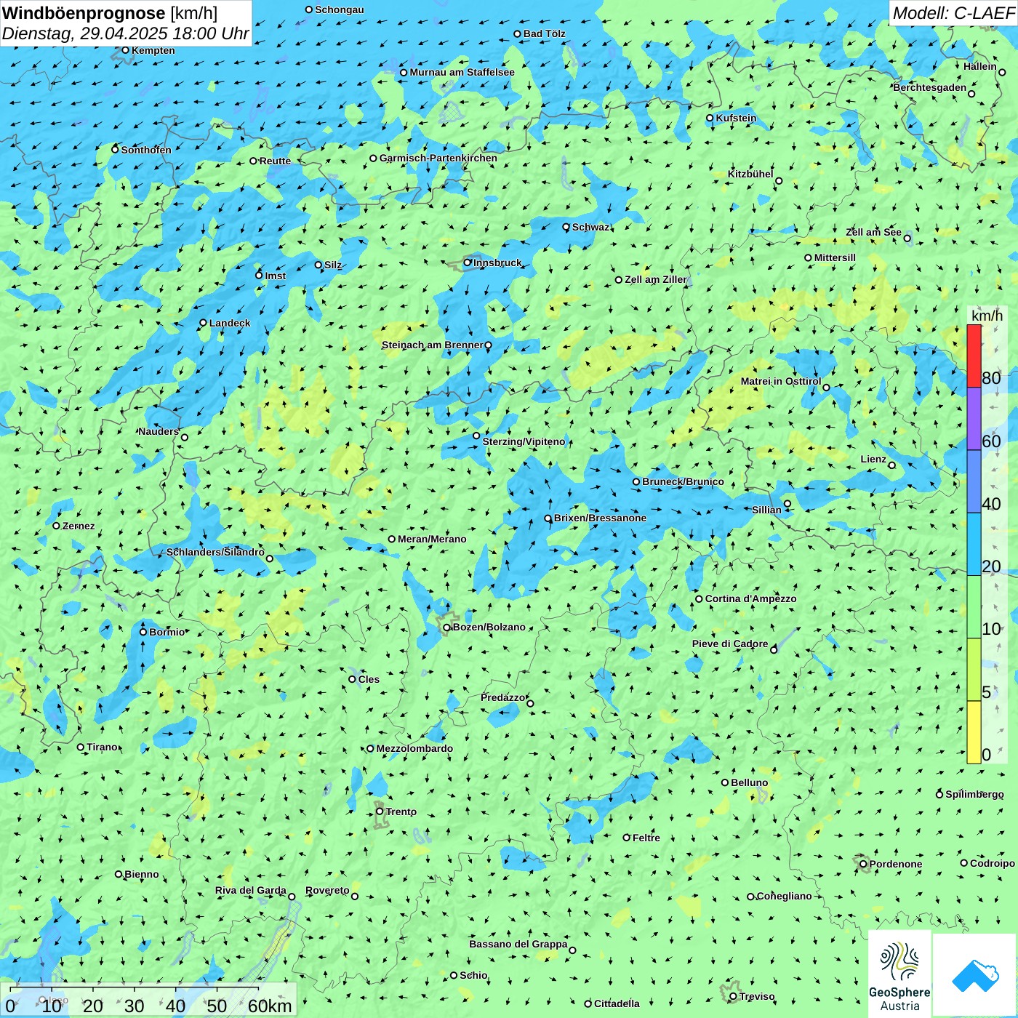Click the Bormio city marker
The height and width of the screenshot is (1018, 1018).
[x=143, y=632]
